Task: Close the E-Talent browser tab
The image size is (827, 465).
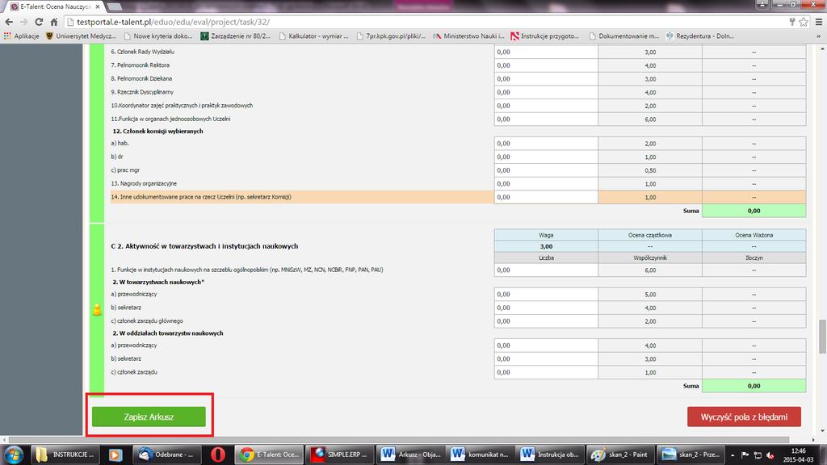Action: [x=98, y=6]
